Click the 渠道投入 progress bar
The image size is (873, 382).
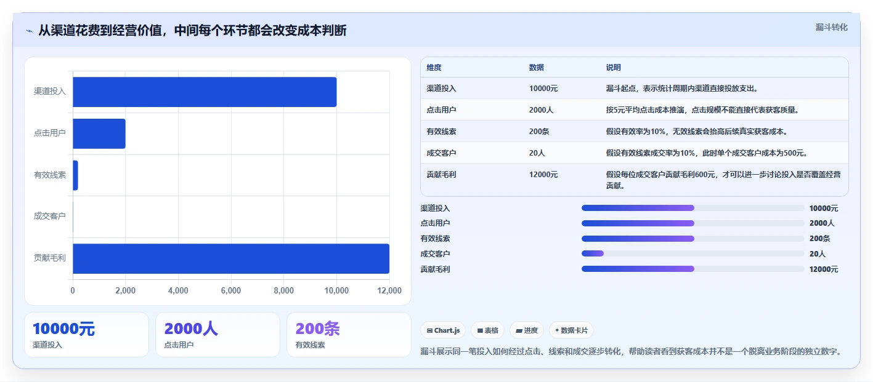692,208
